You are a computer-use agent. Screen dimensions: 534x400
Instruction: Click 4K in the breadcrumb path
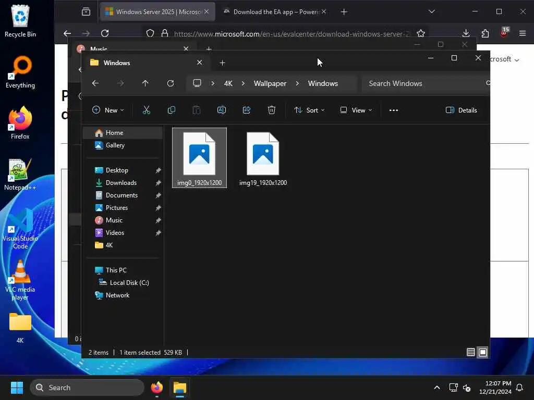click(228, 83)
